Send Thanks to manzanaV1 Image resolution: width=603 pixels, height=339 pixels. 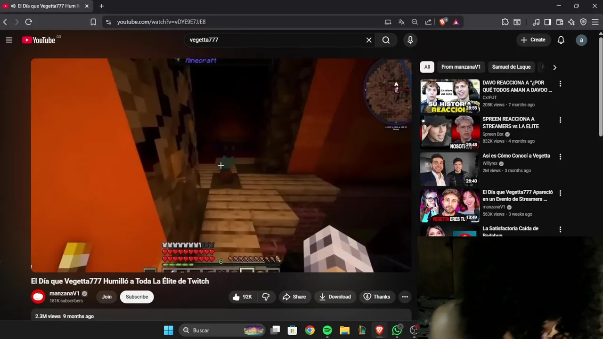(377, 297)
